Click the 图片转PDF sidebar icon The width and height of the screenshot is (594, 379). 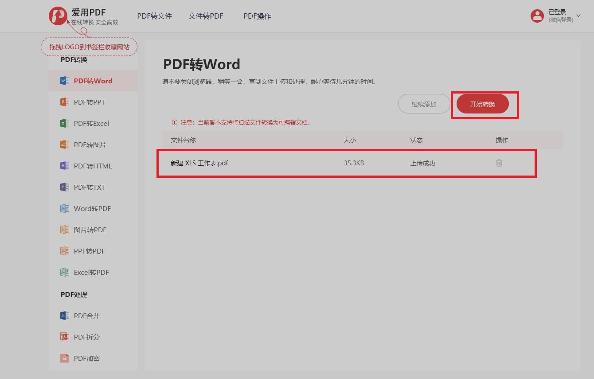pos(65,230)
